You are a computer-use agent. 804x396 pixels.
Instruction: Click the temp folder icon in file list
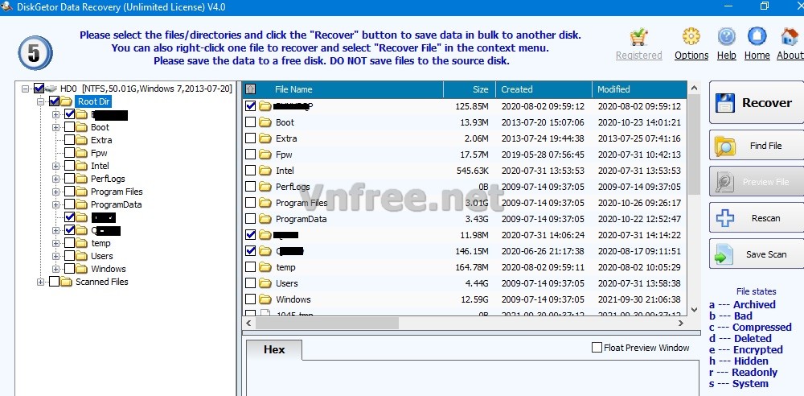(265, 267)
